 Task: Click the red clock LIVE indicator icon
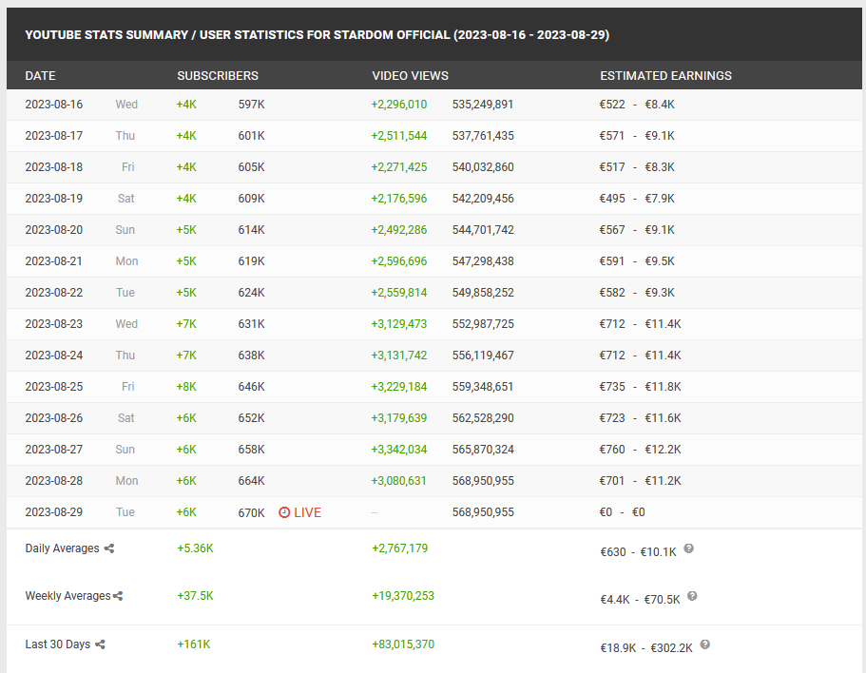(284, 512)
